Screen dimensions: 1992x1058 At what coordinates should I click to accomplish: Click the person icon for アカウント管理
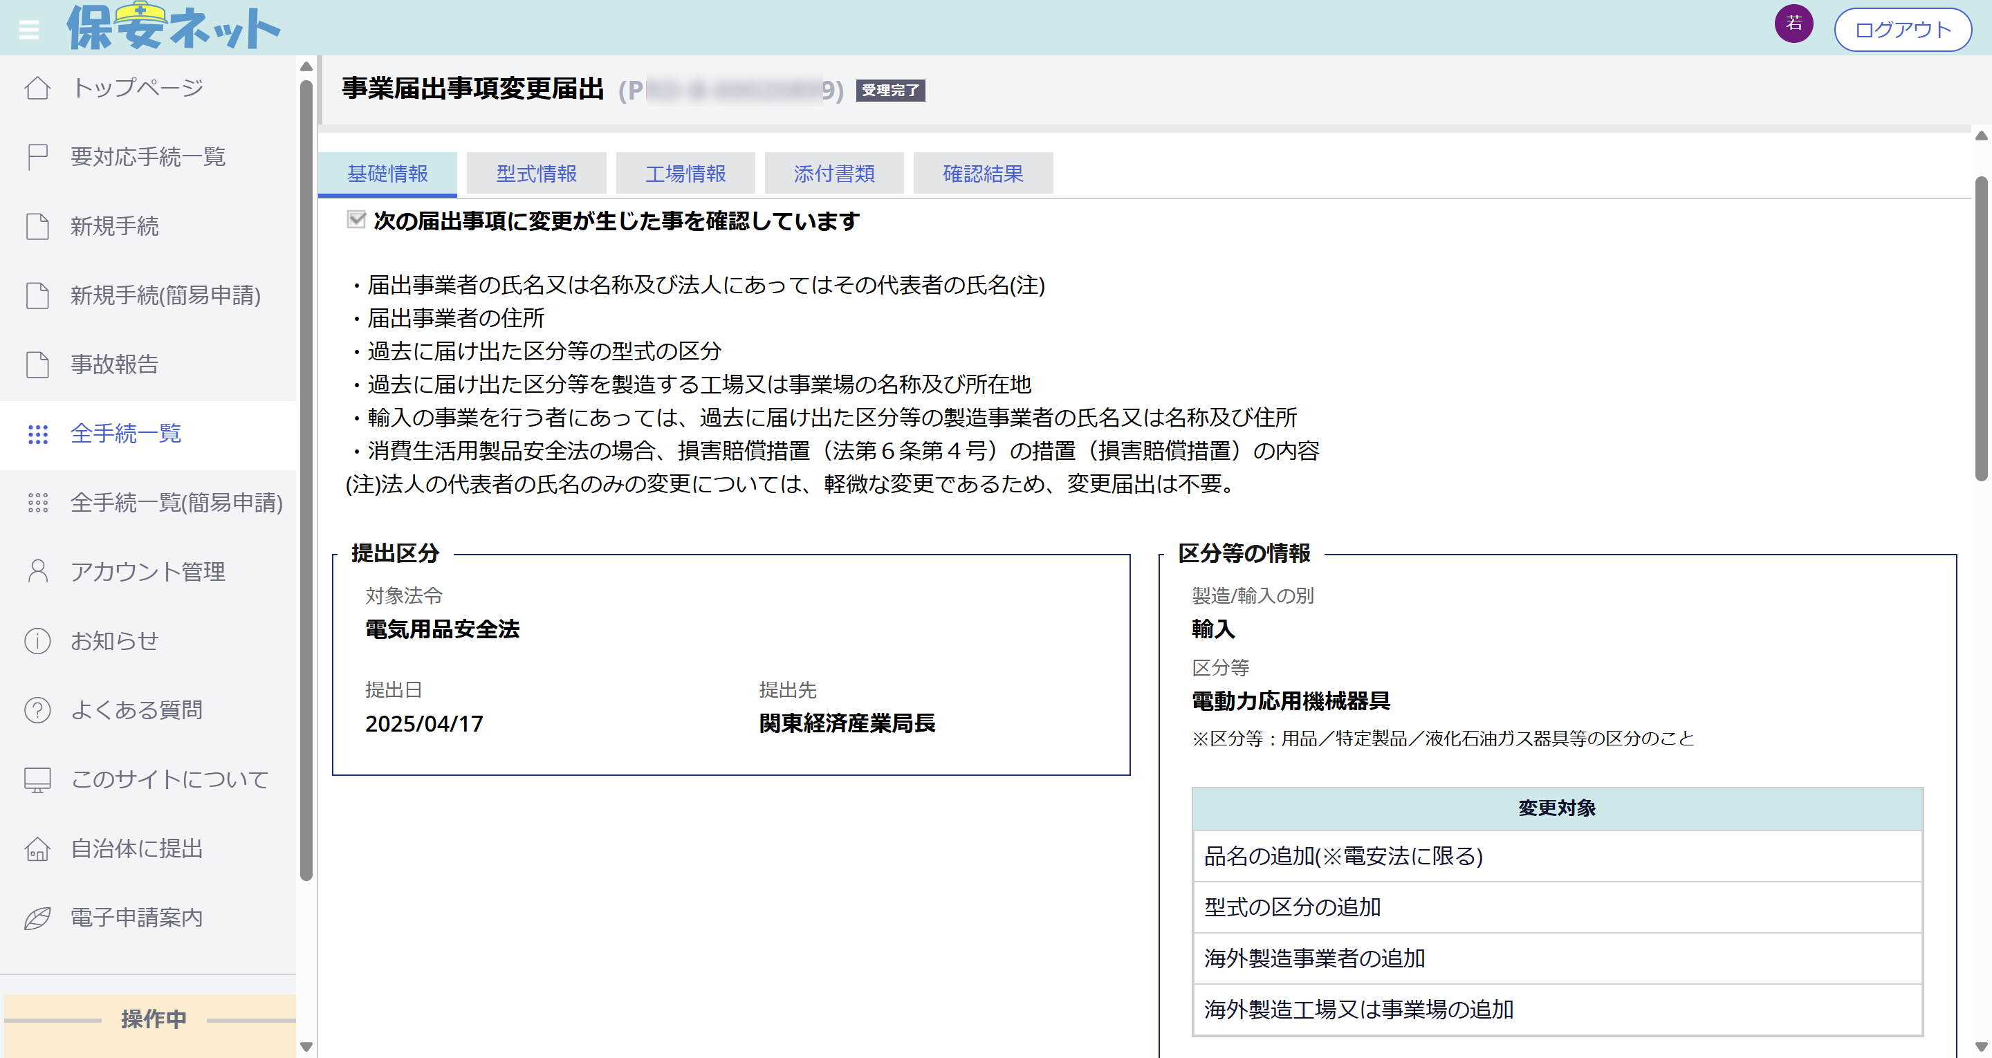coord(37,572)
